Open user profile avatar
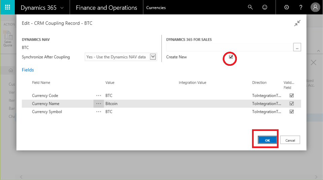 pyautogui.click(x=315, y=7)
